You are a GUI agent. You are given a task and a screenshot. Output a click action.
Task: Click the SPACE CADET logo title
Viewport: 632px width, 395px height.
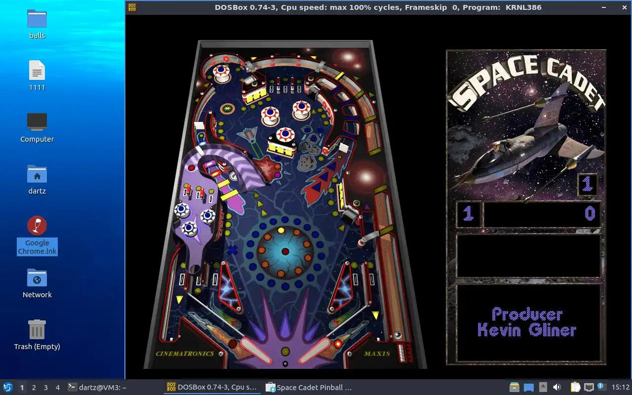(x=526, y=81)
